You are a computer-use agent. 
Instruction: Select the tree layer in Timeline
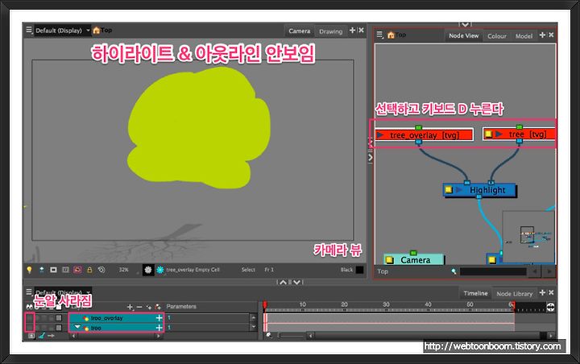click(116, 328)
